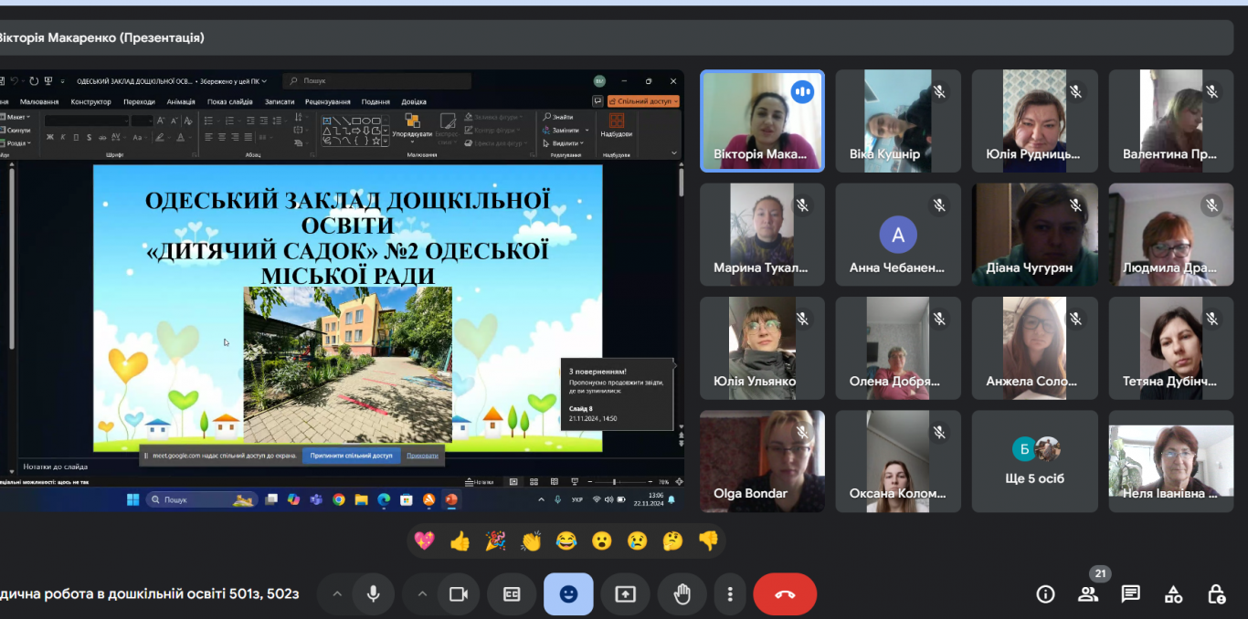Click the present screen icon
This screenshot has width=1248, height=619.
pyautogui.click(x=625, y=594)
